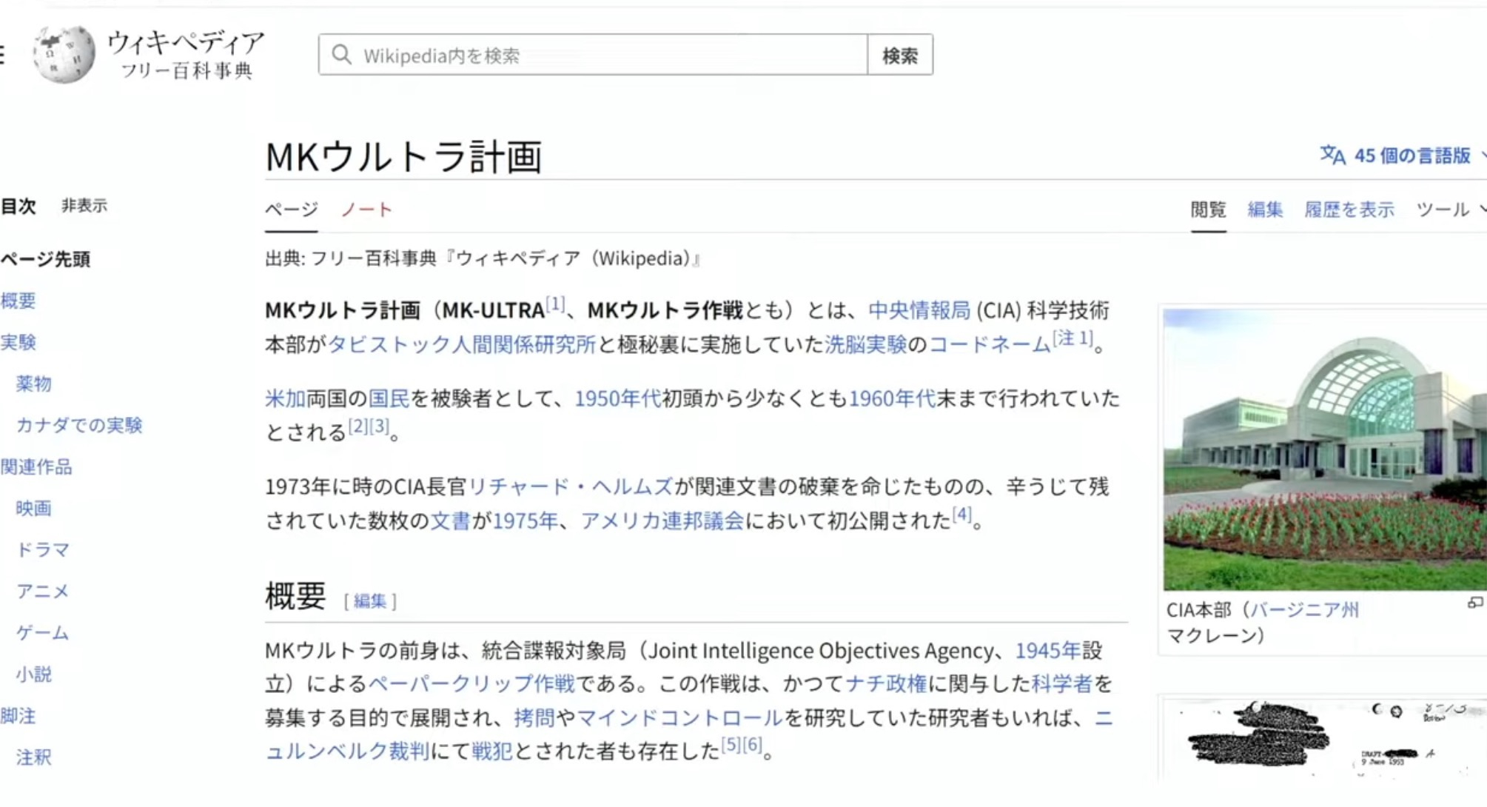Focus the Wikipedia内を検索 search field
This screenshot has height=807, width=1487.
pyautogui.click(x=593, y=55)
